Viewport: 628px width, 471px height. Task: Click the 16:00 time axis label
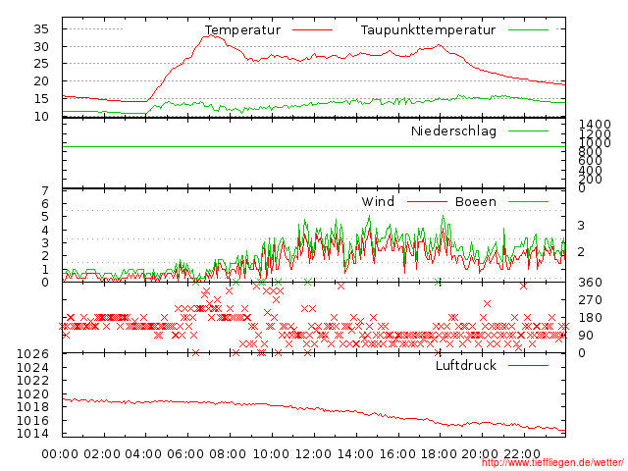tap(397, 454)
